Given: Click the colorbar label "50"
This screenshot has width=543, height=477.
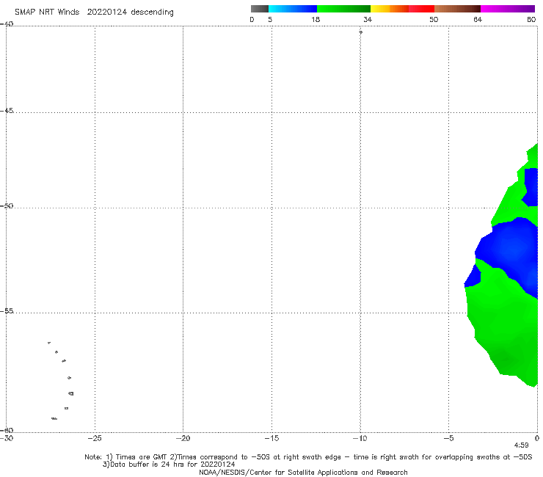Looking at the screenshot, I should (434, 19).
